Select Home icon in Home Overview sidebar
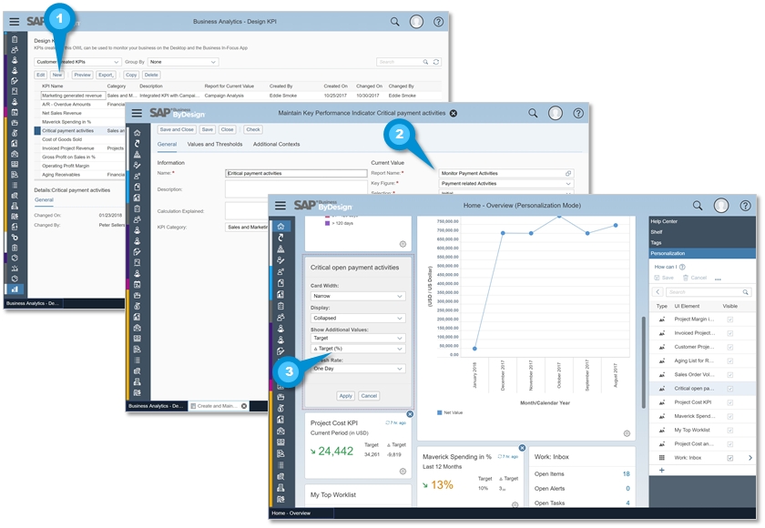The width and height of the screenshot is (765, 528). [x=280, y=226]
